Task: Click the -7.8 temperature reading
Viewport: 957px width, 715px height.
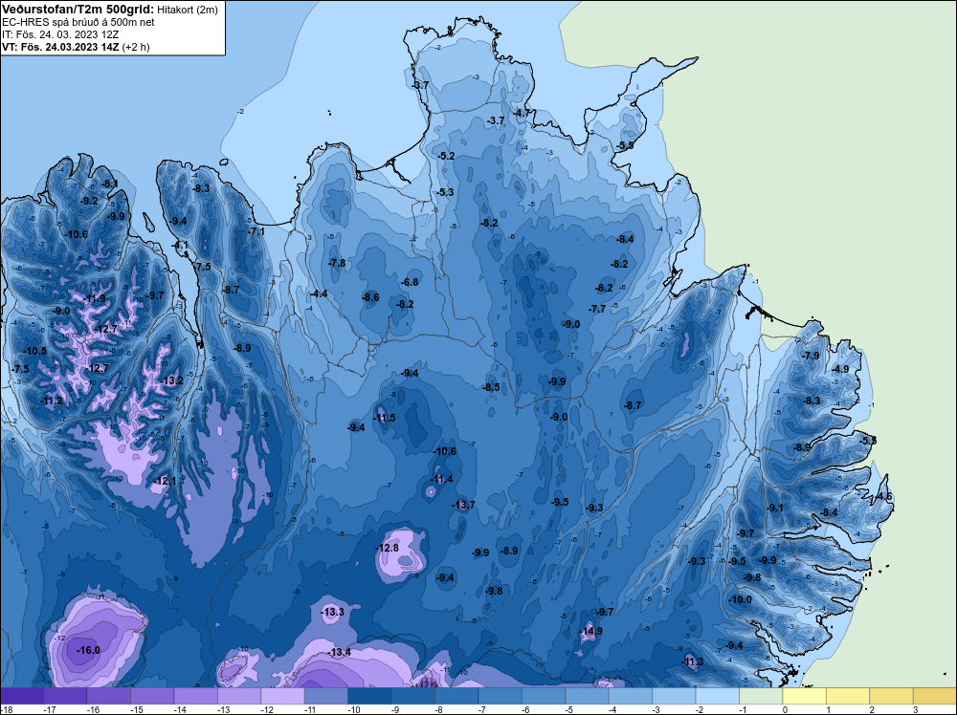Action: pos(337,263)
